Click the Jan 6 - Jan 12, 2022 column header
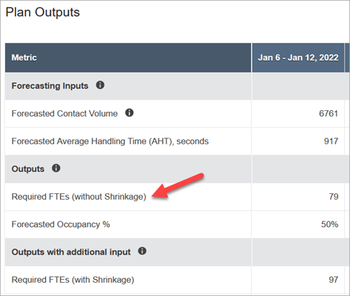The width and height of the screenshot is (350, 296). click(x=298, y=58)
